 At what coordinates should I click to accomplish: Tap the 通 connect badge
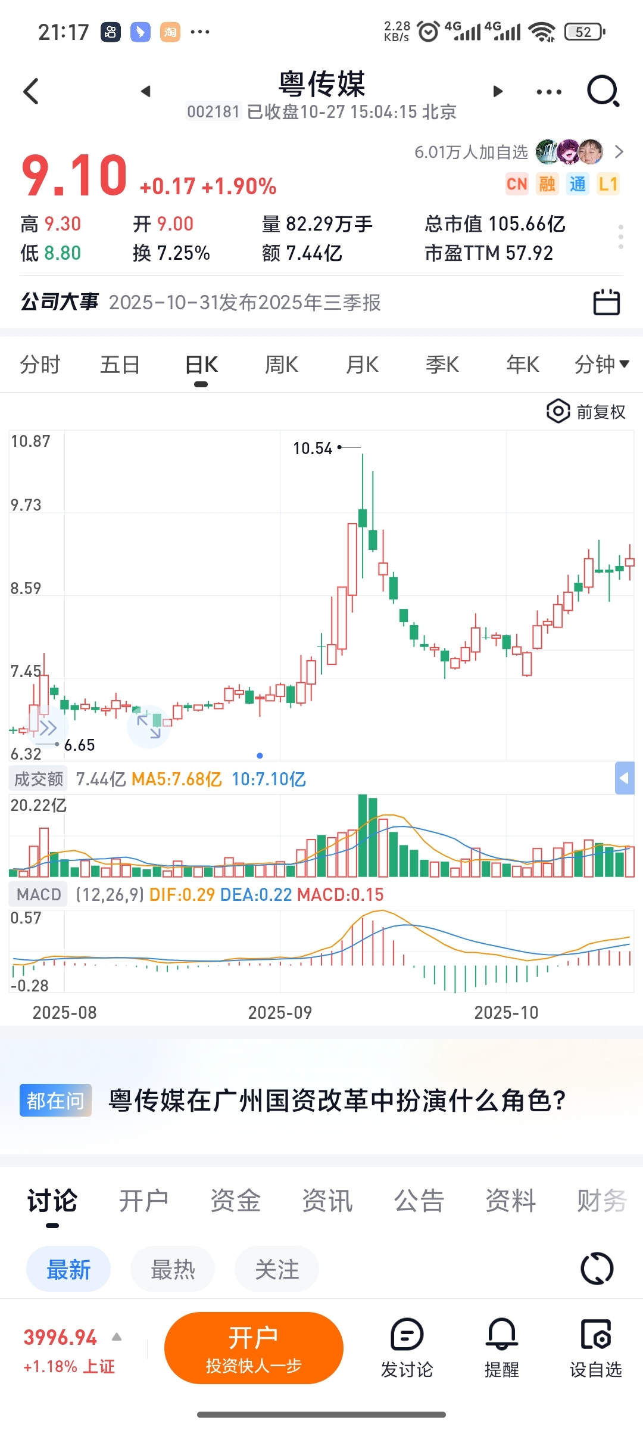pyautogui.click(x=578, y=184)
